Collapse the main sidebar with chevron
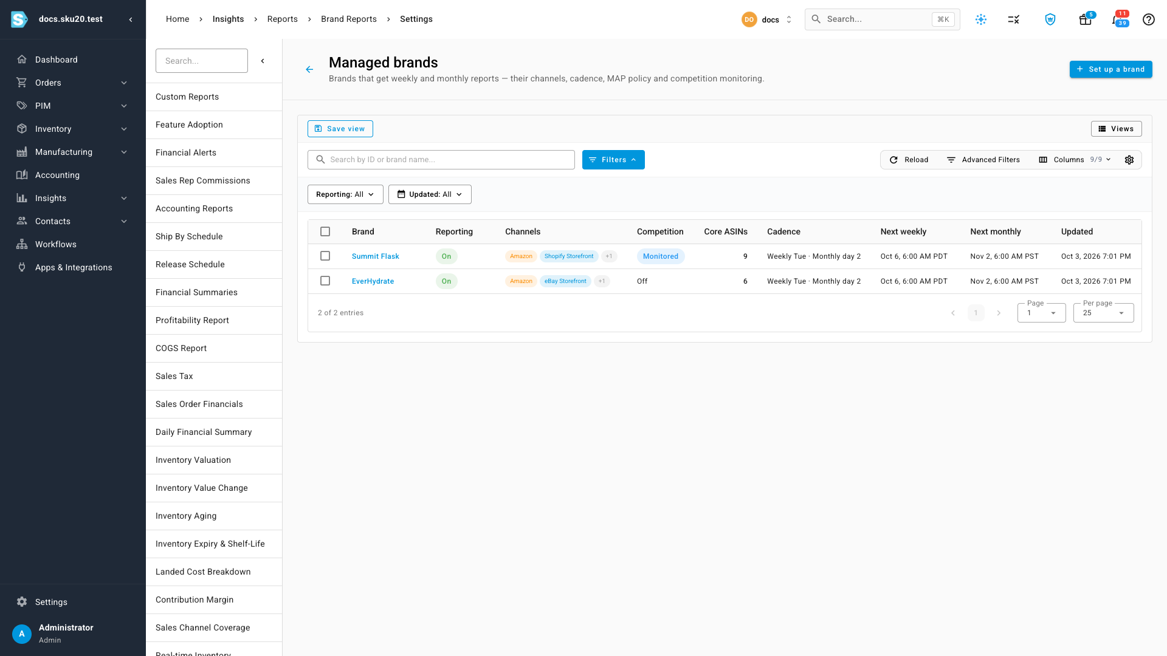Image resolution: width=1167 pixels, height=656 pixels. click(x=131, y=19)
